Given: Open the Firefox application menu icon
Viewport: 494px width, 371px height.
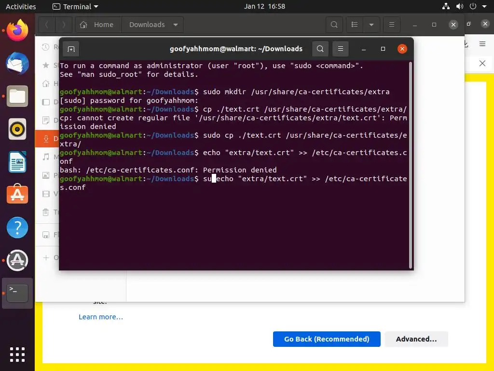Looking at the screenshot, I should [x=482, y=44].
